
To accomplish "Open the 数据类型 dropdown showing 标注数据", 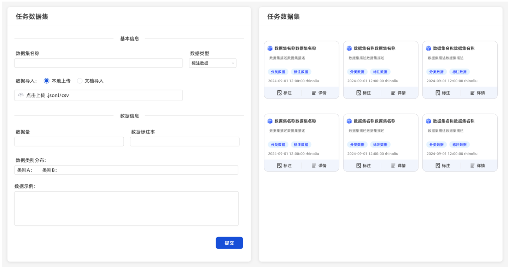I will click(x=212, y=63).
